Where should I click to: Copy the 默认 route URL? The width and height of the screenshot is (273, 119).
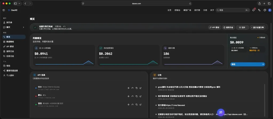tap(136, 96)
